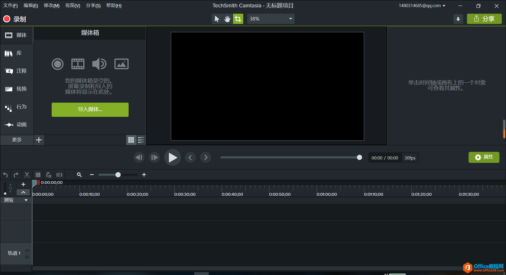
Task: Jump to previous media with left chevron
Action: point(190,157)
